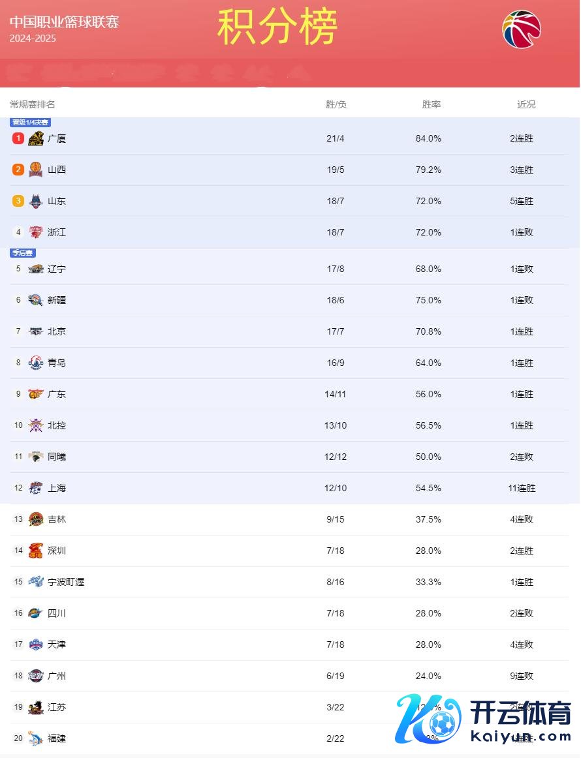The image size is (581, 758).
Task: Click the Jilin (吉林) team logo
Action: coord(36,519)
